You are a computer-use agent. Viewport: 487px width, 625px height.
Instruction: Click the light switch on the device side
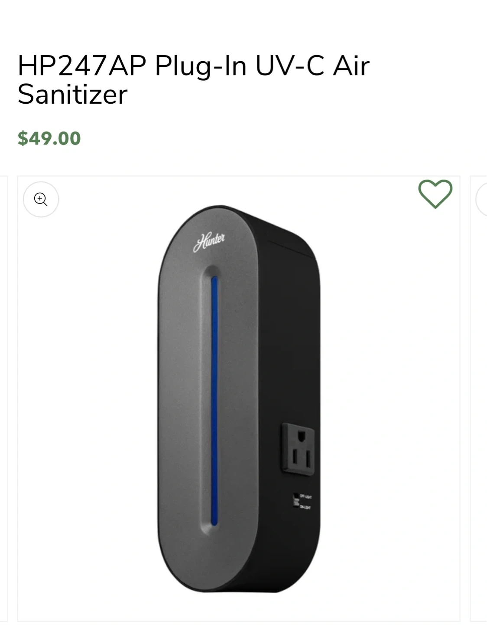tap(296, 501)
